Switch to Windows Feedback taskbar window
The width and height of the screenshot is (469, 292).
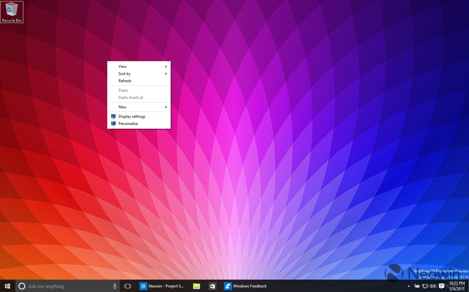[246, 286]
